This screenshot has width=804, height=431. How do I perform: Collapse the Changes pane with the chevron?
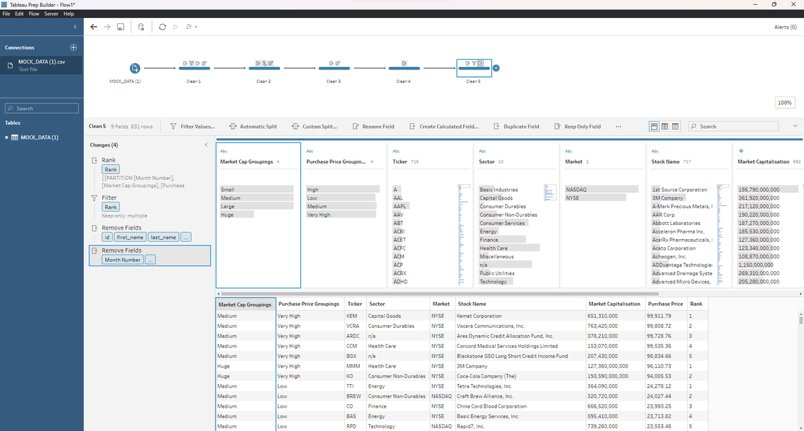click(206, 145)
